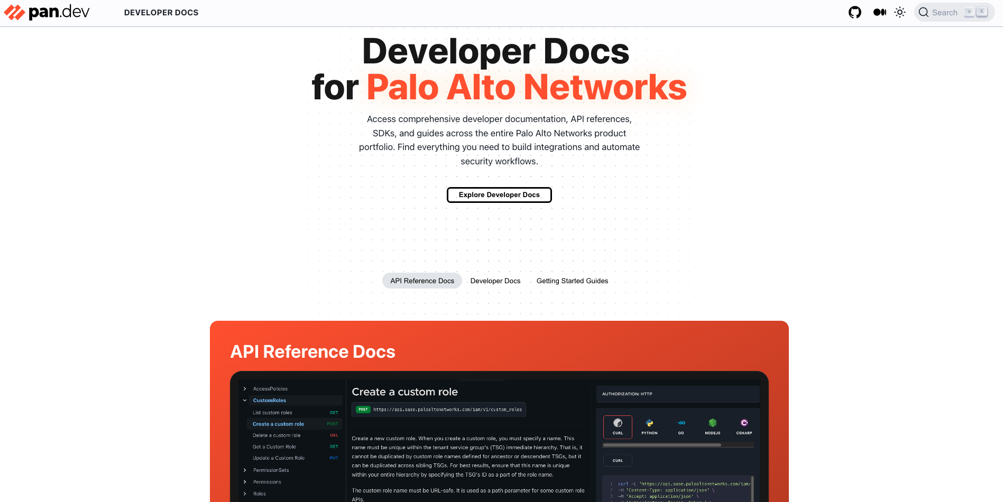The image size is (1003, 502).
Task: Click the POST endpoint URL box
Action: (439, 410)
